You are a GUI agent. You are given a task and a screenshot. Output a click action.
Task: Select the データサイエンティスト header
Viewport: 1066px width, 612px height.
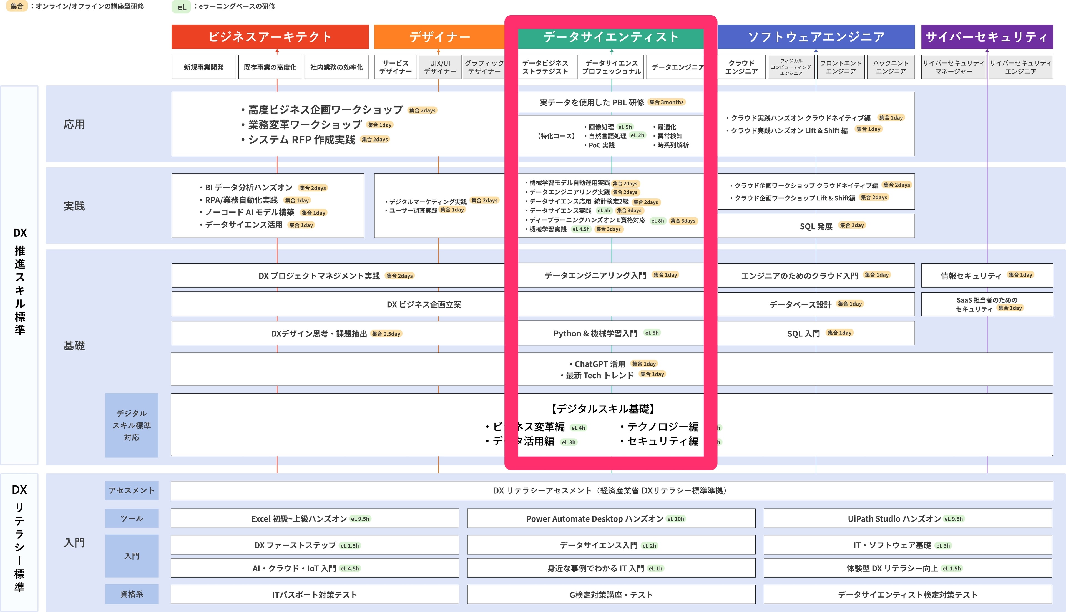611,37
